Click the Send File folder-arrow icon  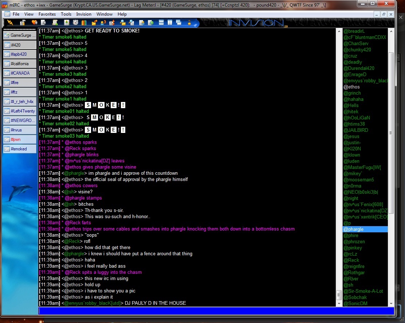pos(94,23)
